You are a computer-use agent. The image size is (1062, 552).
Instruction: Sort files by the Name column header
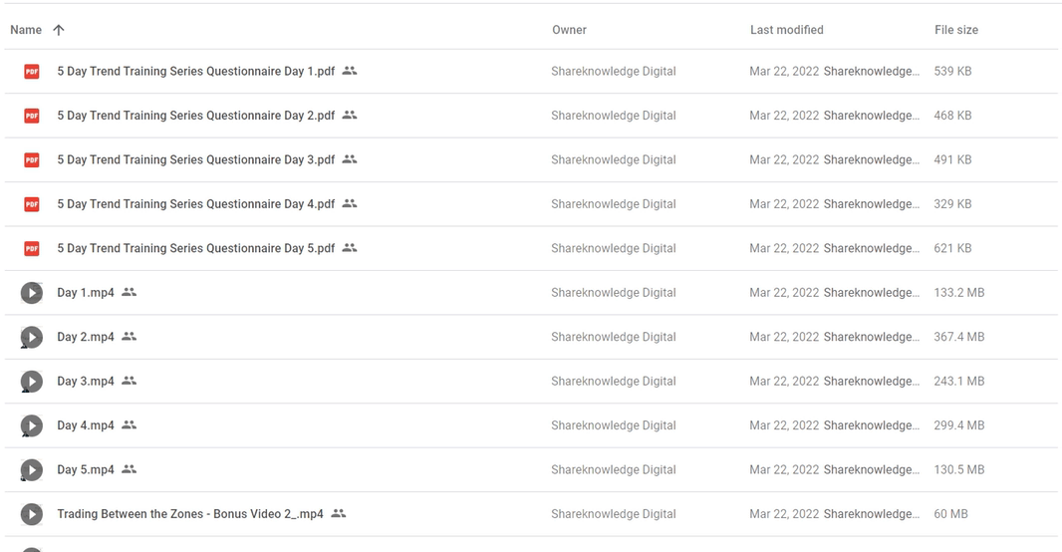coord(26,30)
